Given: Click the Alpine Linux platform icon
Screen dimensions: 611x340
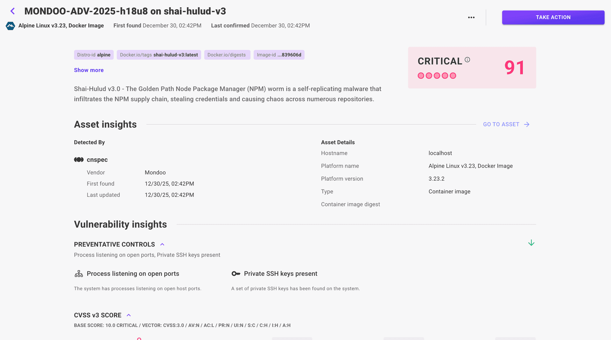Looking at the screenshot, I should click(x=10, y=26).
